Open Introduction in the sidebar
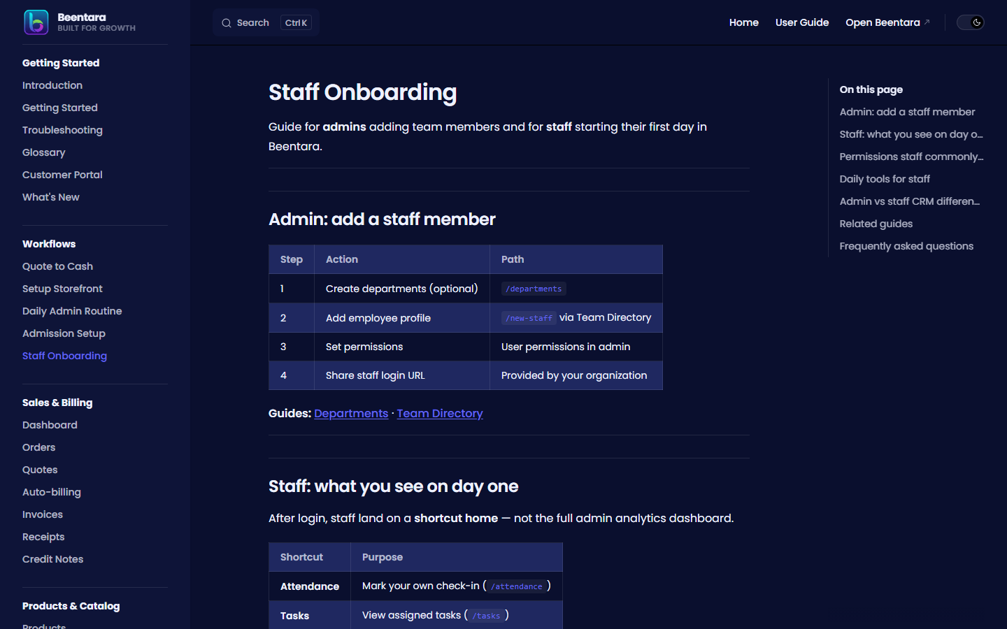This screenshot has height=629, width=1007. [x=52, y=85]
